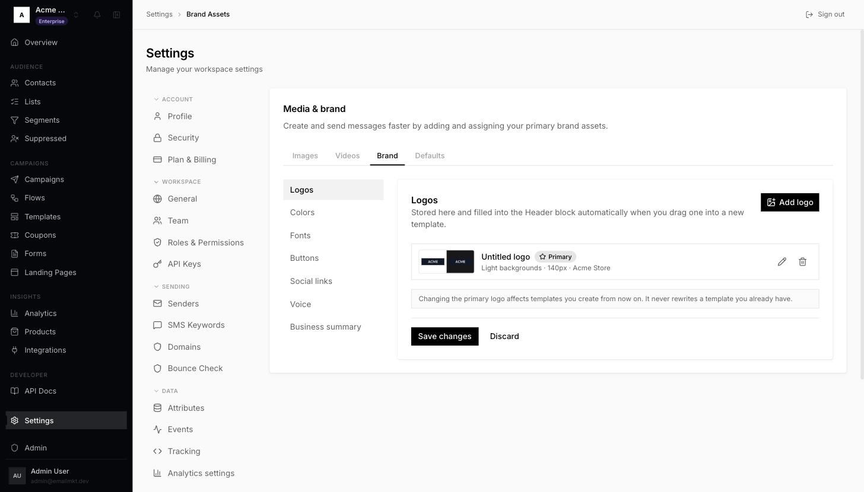The width and height of the screenshot is (864, 492).
Task: Select Social links in brand menu
Action: [333, 281]
